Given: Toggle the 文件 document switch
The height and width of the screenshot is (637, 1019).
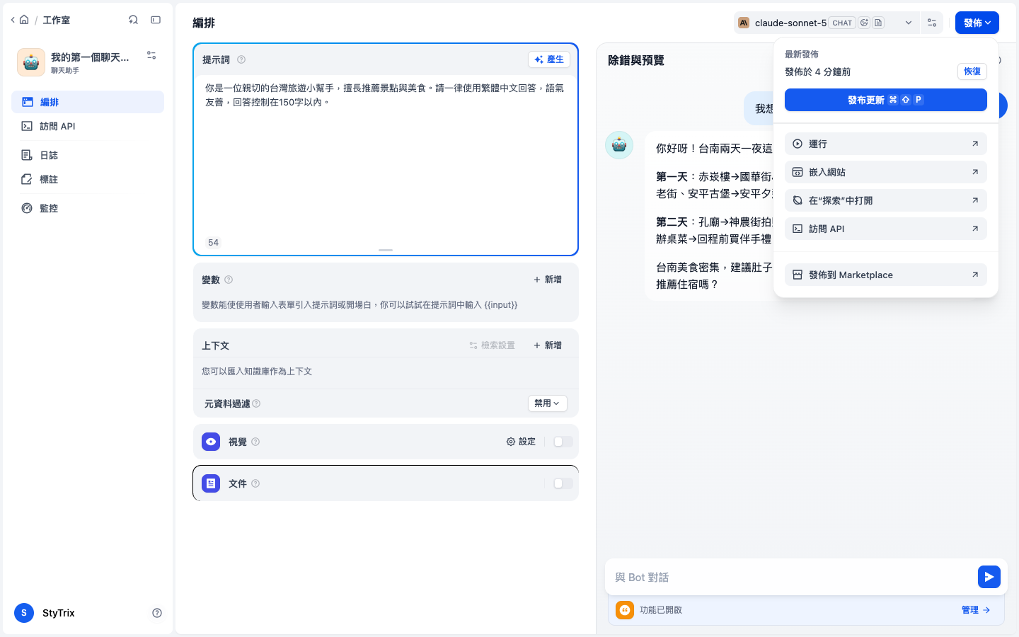Looking at the screenshot, I should point(563,483).
